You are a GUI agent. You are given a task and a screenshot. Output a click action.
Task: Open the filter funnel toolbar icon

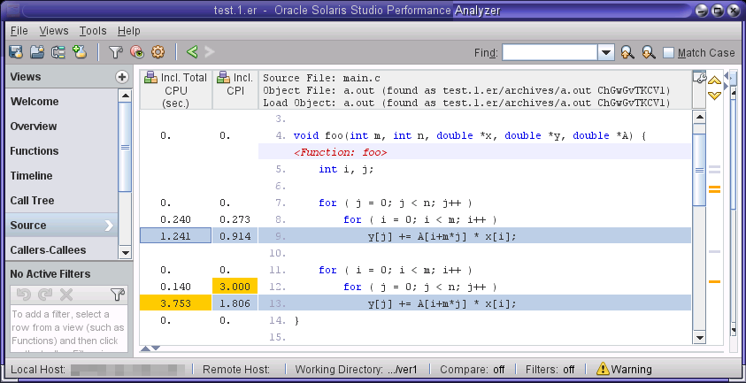pyautogui.click(x=116, y=52)
